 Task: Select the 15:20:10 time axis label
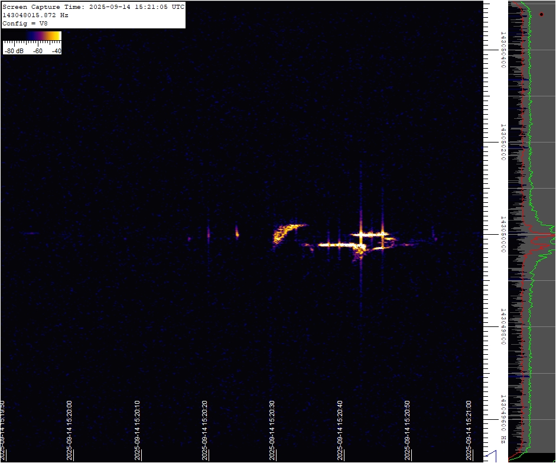tap(137, 430)
